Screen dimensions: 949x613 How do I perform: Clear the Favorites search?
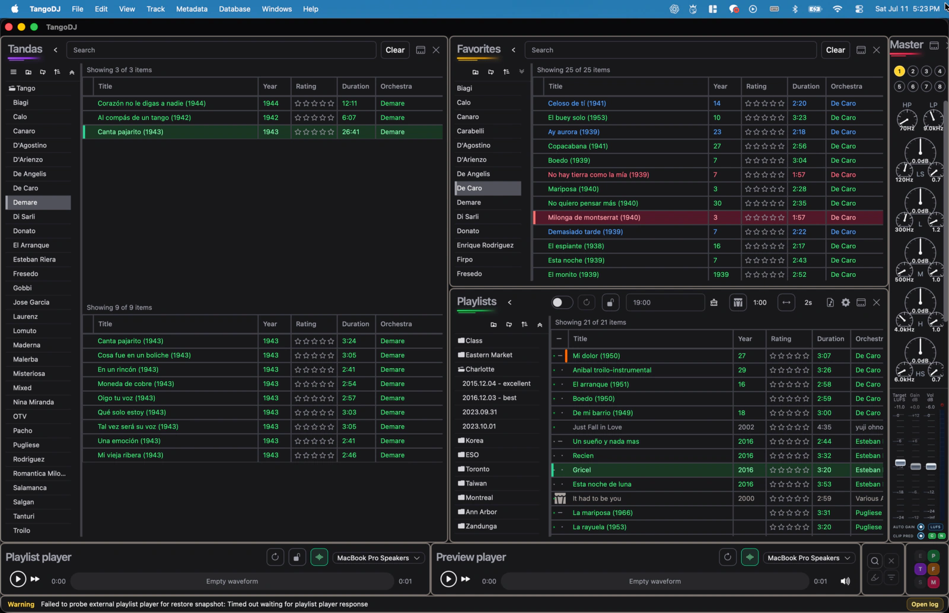835,50
